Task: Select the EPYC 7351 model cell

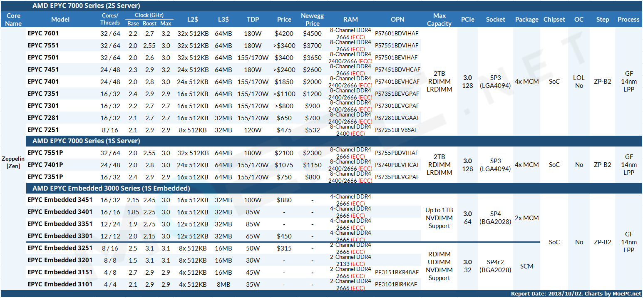Action: (x=43, y=94)
